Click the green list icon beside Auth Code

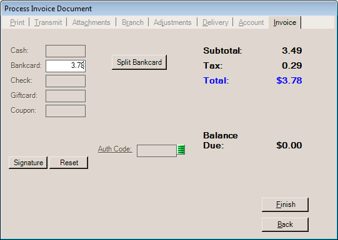click(x=181, y=150)
